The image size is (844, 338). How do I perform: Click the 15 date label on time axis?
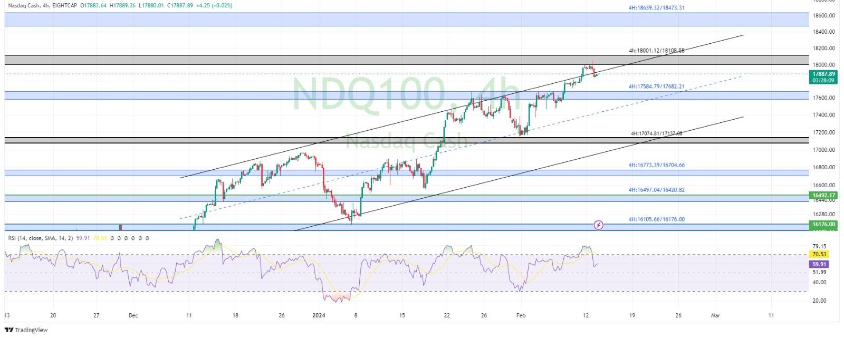pos(402,315)
